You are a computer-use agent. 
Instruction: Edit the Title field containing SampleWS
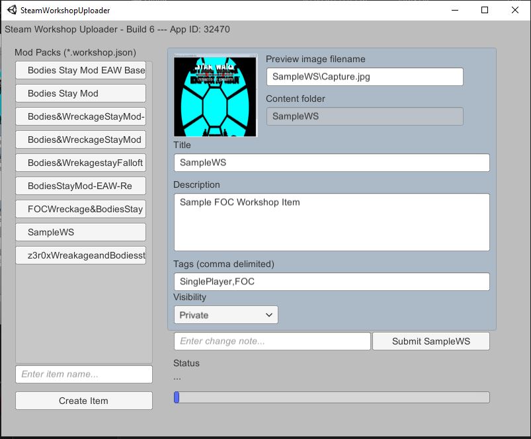332,163
